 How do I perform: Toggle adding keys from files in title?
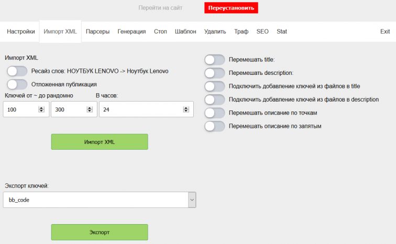point(215,86)
